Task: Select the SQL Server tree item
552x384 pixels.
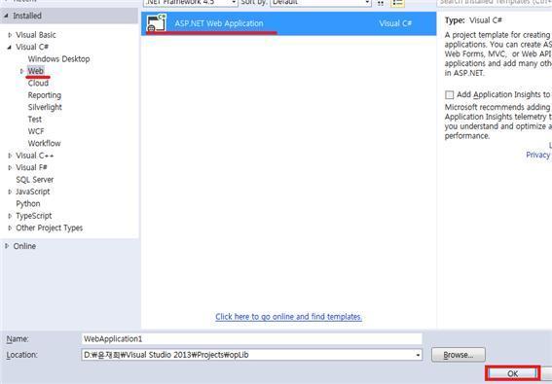Action: click(35, 180)
